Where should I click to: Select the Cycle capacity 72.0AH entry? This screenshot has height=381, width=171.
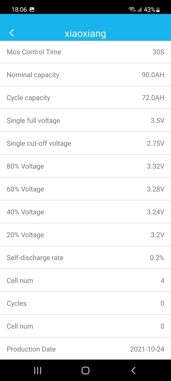[x=85, y=98]
